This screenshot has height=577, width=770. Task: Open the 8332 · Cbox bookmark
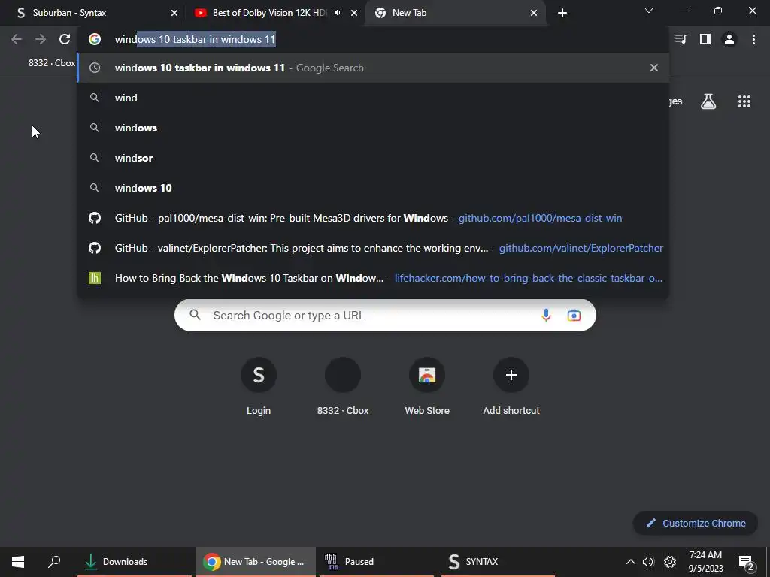52,63
